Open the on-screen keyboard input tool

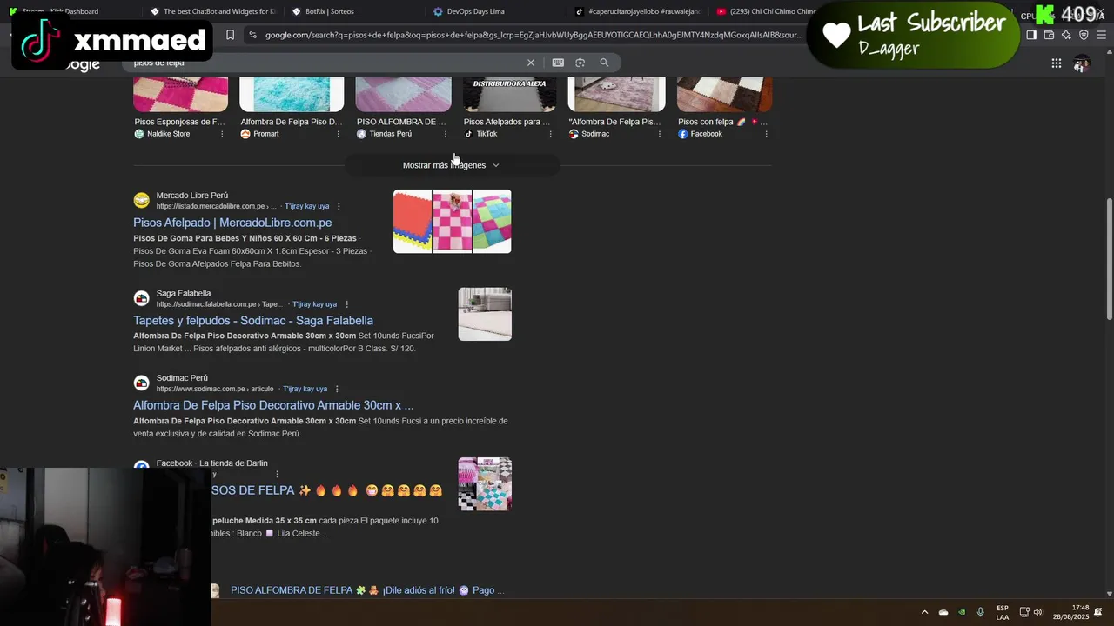click(x=558, y=63)
